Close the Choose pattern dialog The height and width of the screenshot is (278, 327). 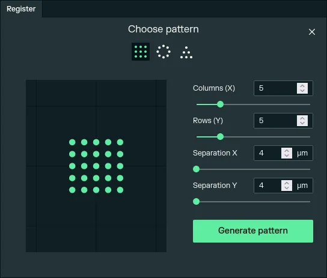[x=312, y=32]
